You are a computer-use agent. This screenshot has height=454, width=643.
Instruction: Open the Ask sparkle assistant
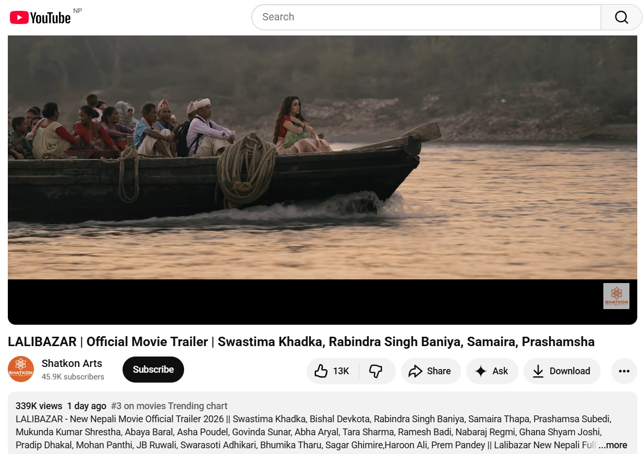[492, 371]
